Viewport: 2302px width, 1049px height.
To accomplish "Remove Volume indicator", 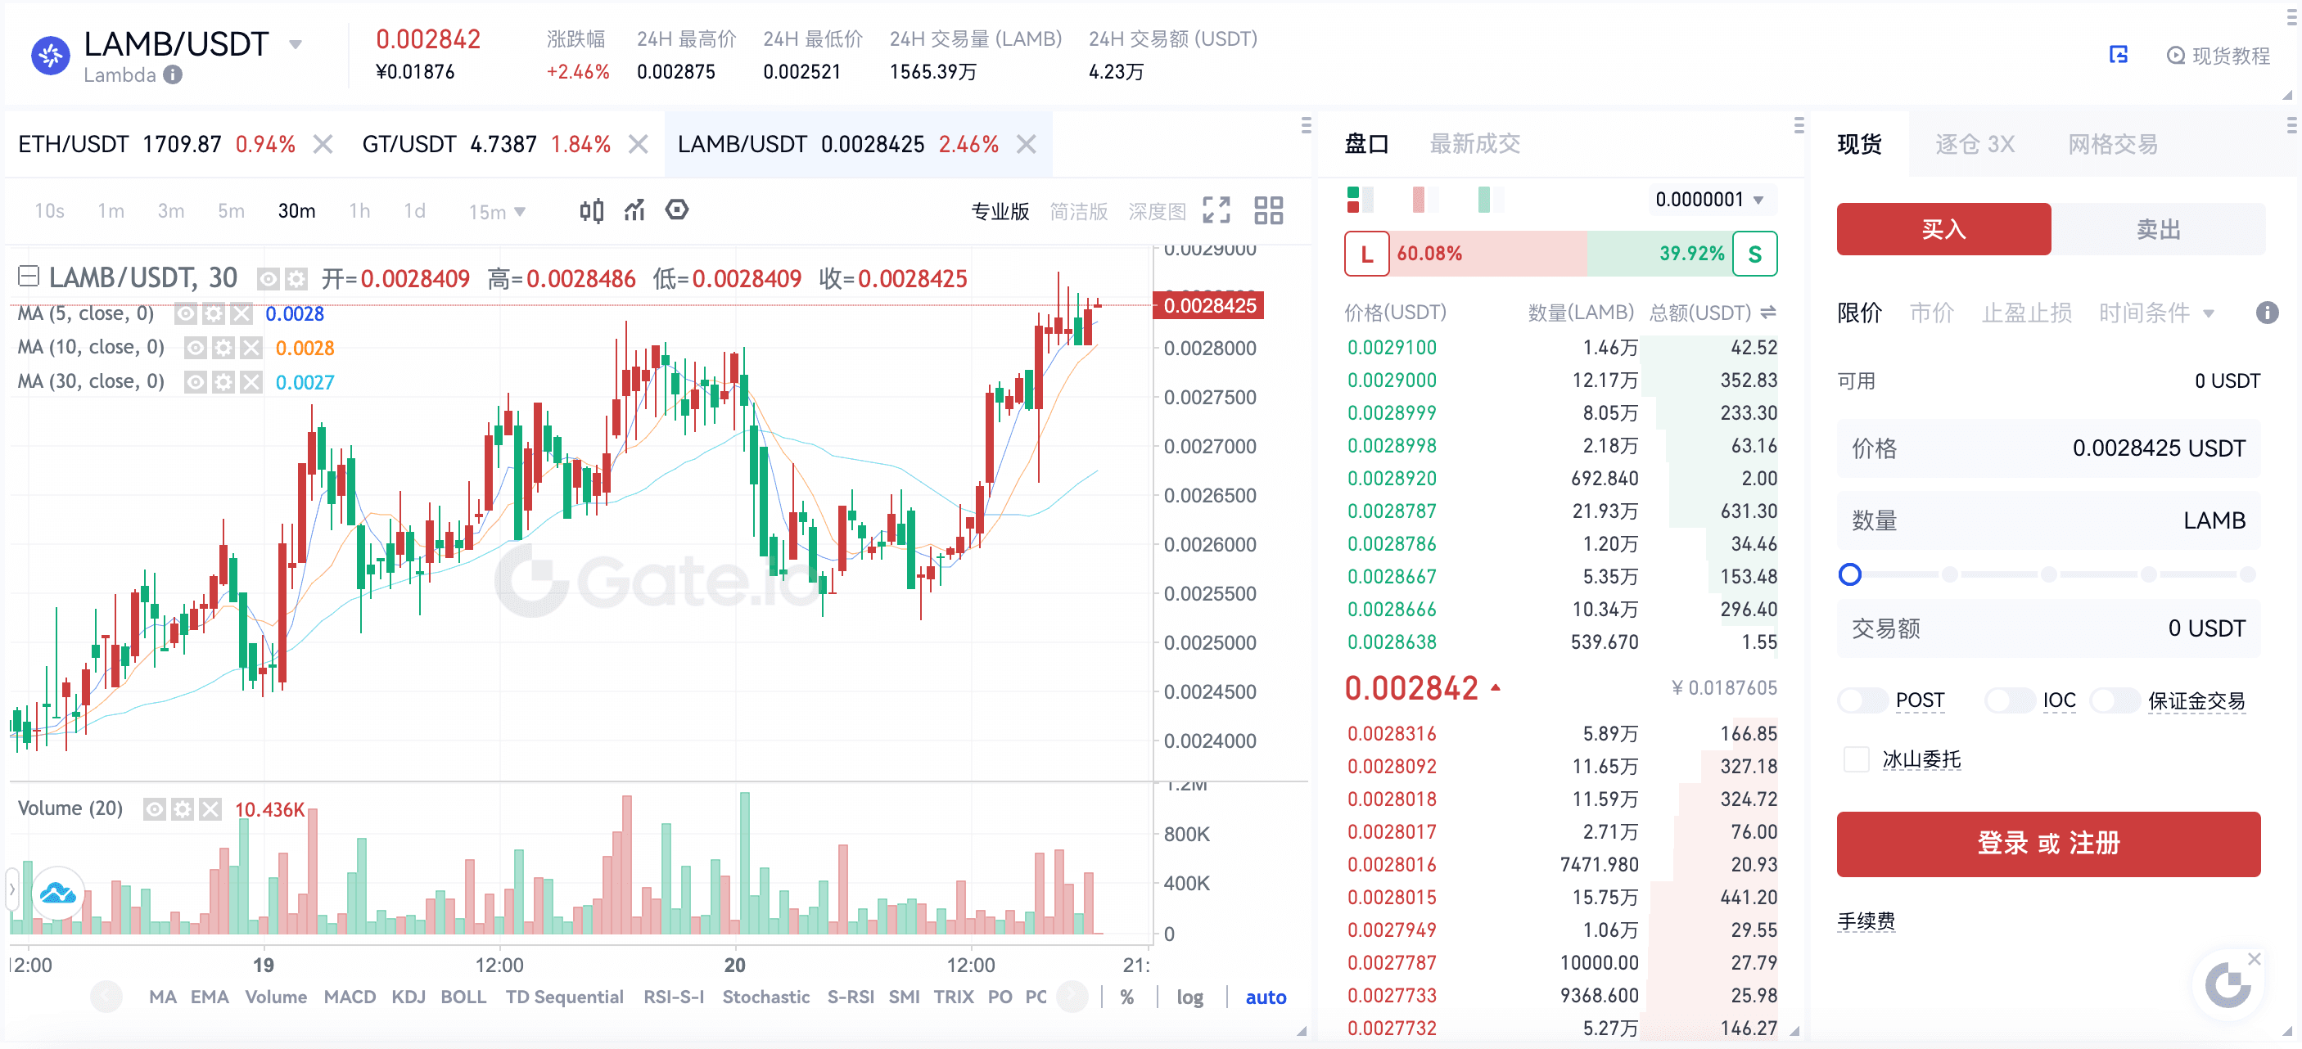I will 210,809.
